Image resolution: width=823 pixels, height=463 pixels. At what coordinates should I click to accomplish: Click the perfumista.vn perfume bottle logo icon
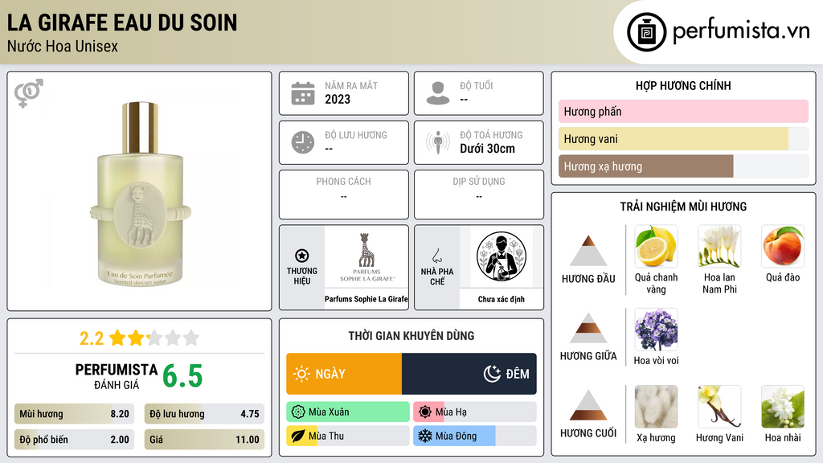point(646,32)
